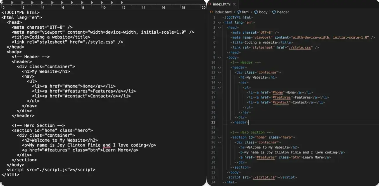
Task: Click the HTML file icon in breadcrumb
Action: click(211, 12)
